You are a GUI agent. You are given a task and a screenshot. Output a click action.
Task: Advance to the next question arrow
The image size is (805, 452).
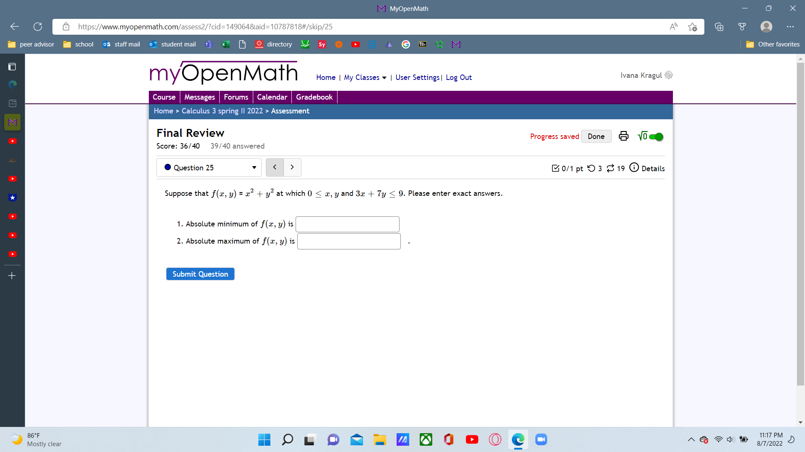click(x=292, y=167)
